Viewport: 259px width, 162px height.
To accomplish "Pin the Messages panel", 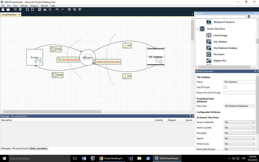I will [190, 116].
